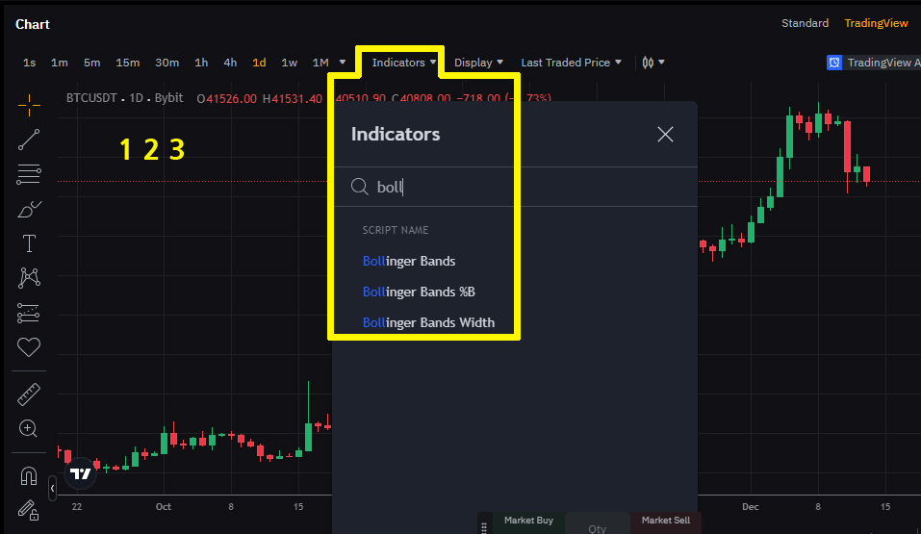The width and height of the screenshot is (921, 534).
Task: Click the Dec label on time axis
Action: click(x=750, y=506)
